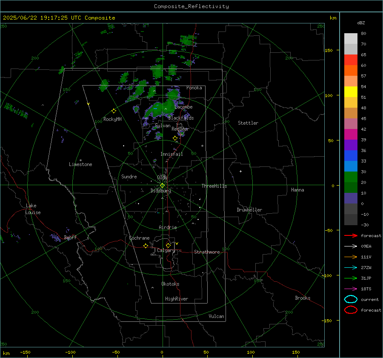
Task: Click the orange swatch between 60 and 57 dBZ
Action: (x=351, y=71)
